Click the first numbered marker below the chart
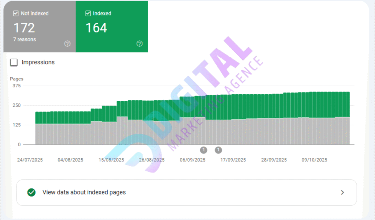The width and height of the screenshot is (375, 220). click(x=204, y=150)
